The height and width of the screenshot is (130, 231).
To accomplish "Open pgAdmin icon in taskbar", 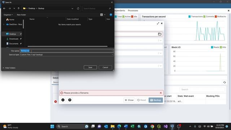I will tap(172, 126).
